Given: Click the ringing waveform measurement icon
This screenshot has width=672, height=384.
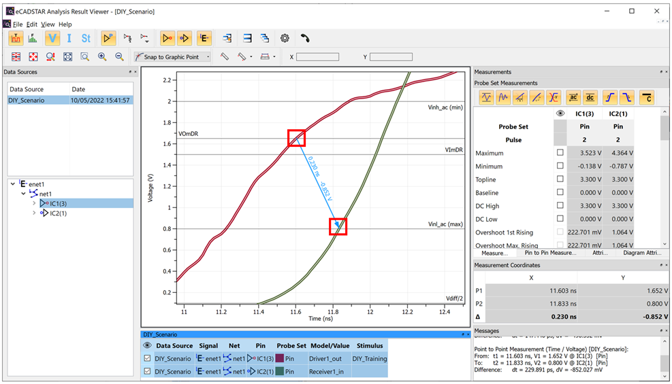Looking at the screenshot, I should (x=503, y=98).
